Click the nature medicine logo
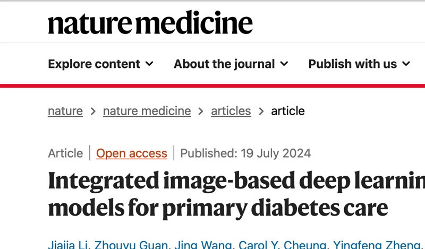This screenshot has width=425, height=249. pos(150,22)
